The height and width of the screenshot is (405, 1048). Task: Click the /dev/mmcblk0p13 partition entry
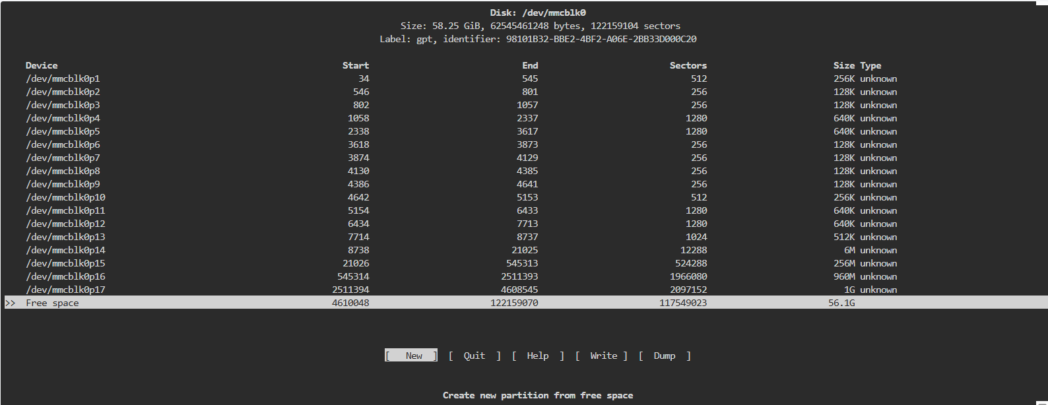pos(65,237)
